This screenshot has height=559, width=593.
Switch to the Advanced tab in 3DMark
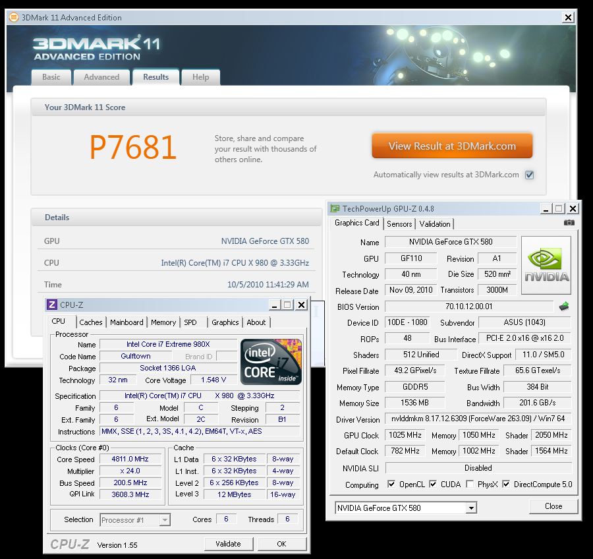coord(101,77)
